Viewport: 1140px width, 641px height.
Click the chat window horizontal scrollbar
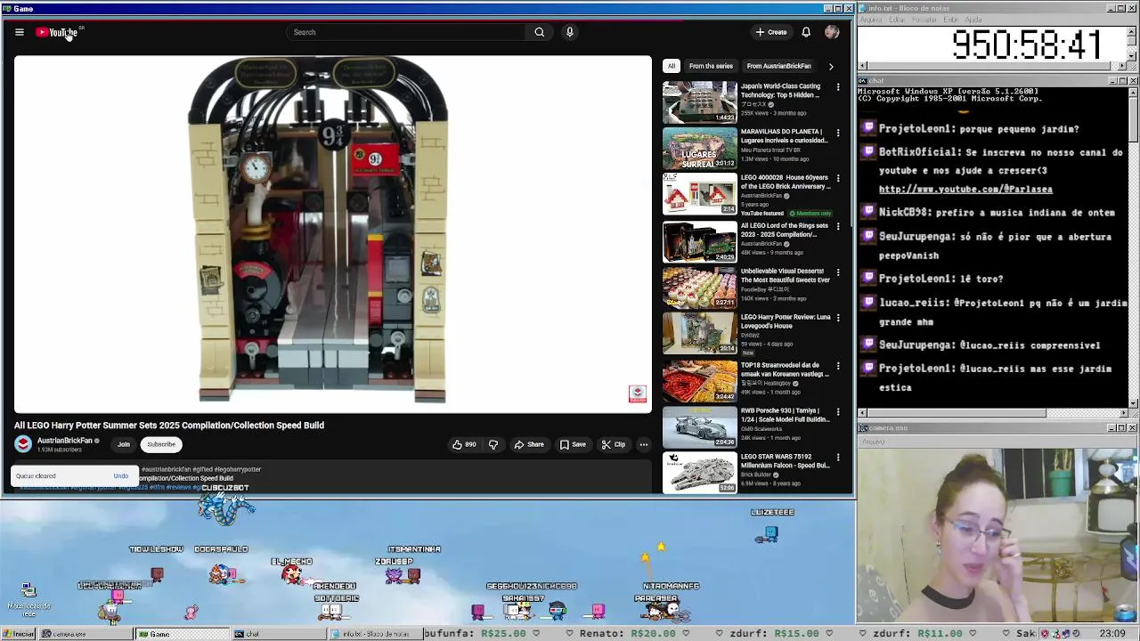[992, 413]
